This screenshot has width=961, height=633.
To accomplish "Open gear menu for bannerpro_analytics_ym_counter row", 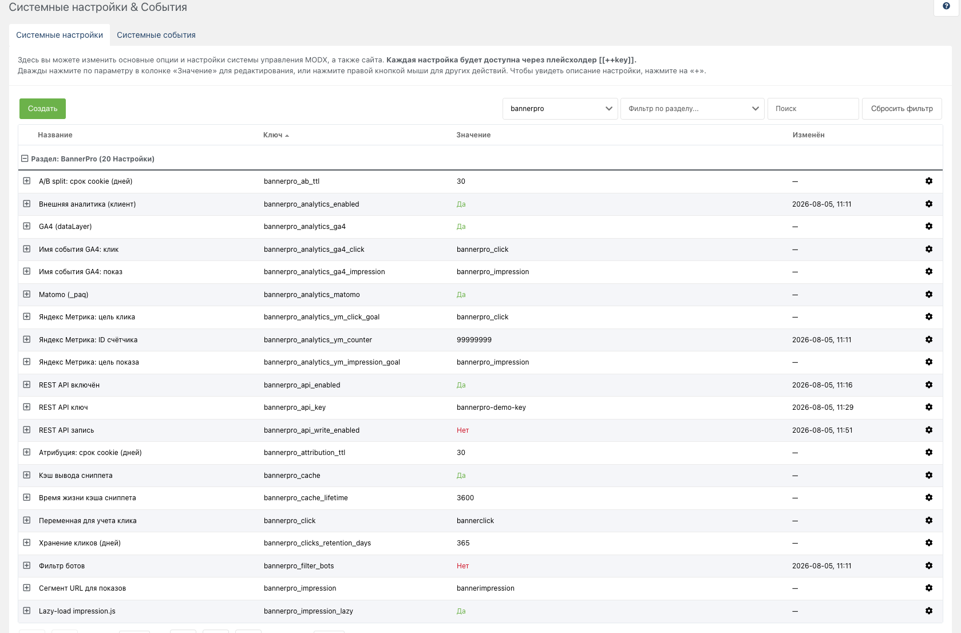I will (x=929, y=339).
